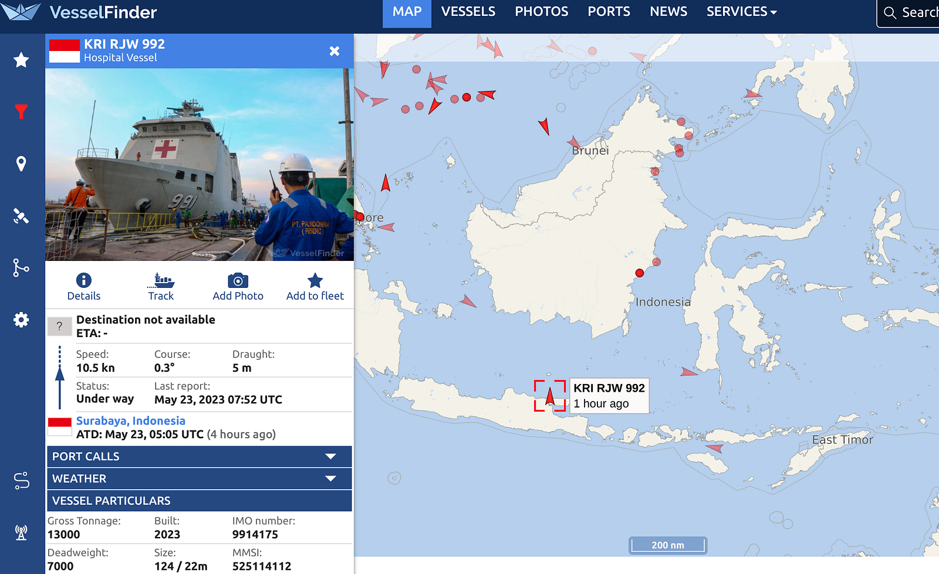Click the Search input field
This screenshot has height=574, width=939.
(x=908, y=13)
